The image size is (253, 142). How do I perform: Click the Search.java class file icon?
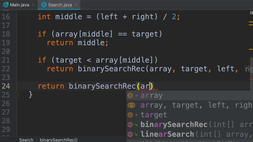44,5
